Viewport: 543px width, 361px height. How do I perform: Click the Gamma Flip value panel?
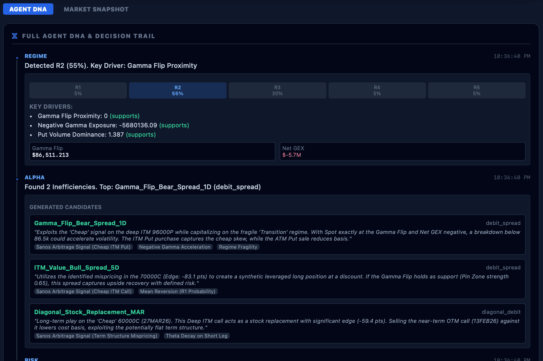(x=152, y=151)
